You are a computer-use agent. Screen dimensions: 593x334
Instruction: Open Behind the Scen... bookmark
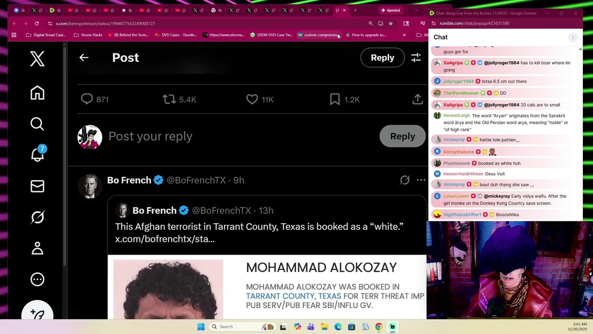coord(128,35)
